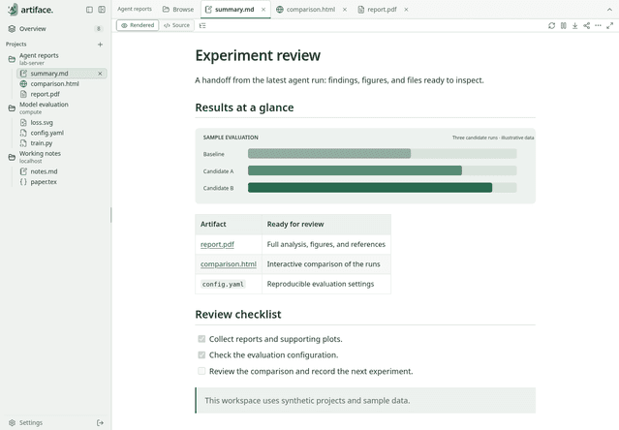This screenshot has width=619, height=430.
Task: Click 'Full analysis, figures, and references' cell
Action: click(x=326, y=244)
